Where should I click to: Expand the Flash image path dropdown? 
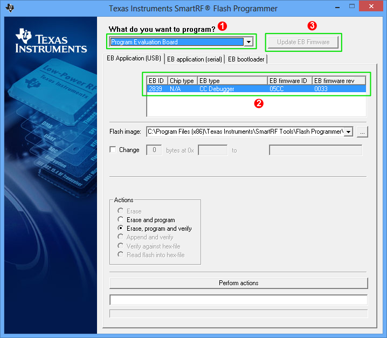click(x=348, y=132)
